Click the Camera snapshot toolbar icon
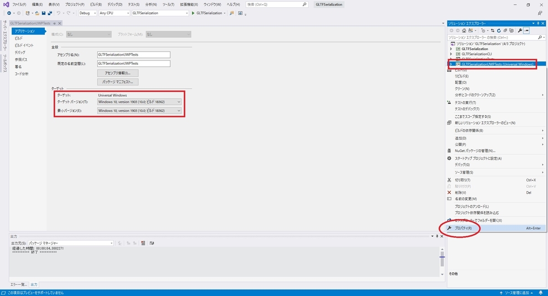This screenshot has width=548, height=296. (x=240, y=13)
